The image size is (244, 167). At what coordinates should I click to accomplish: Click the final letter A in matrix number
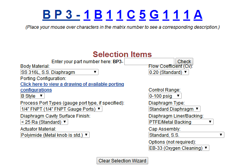198,15
